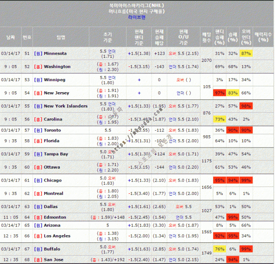Viewport: 275px width, 264px height.
Task: Click the bet count 1027 cell
Action: point(206,210)
